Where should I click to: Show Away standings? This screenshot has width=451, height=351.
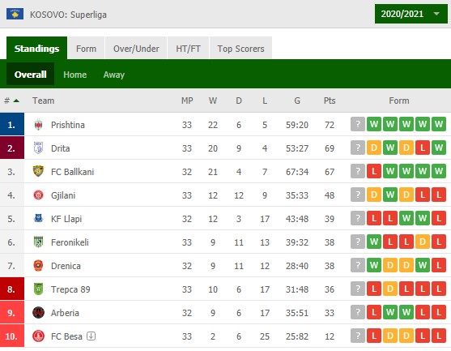click(x=114, y=75)
